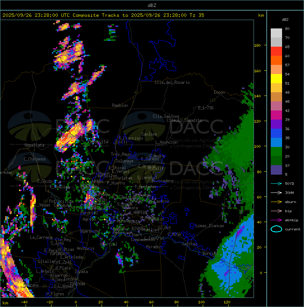Click the '180' tick on the vertical axis
Viewport: 304px width, 307px height.
257,46
